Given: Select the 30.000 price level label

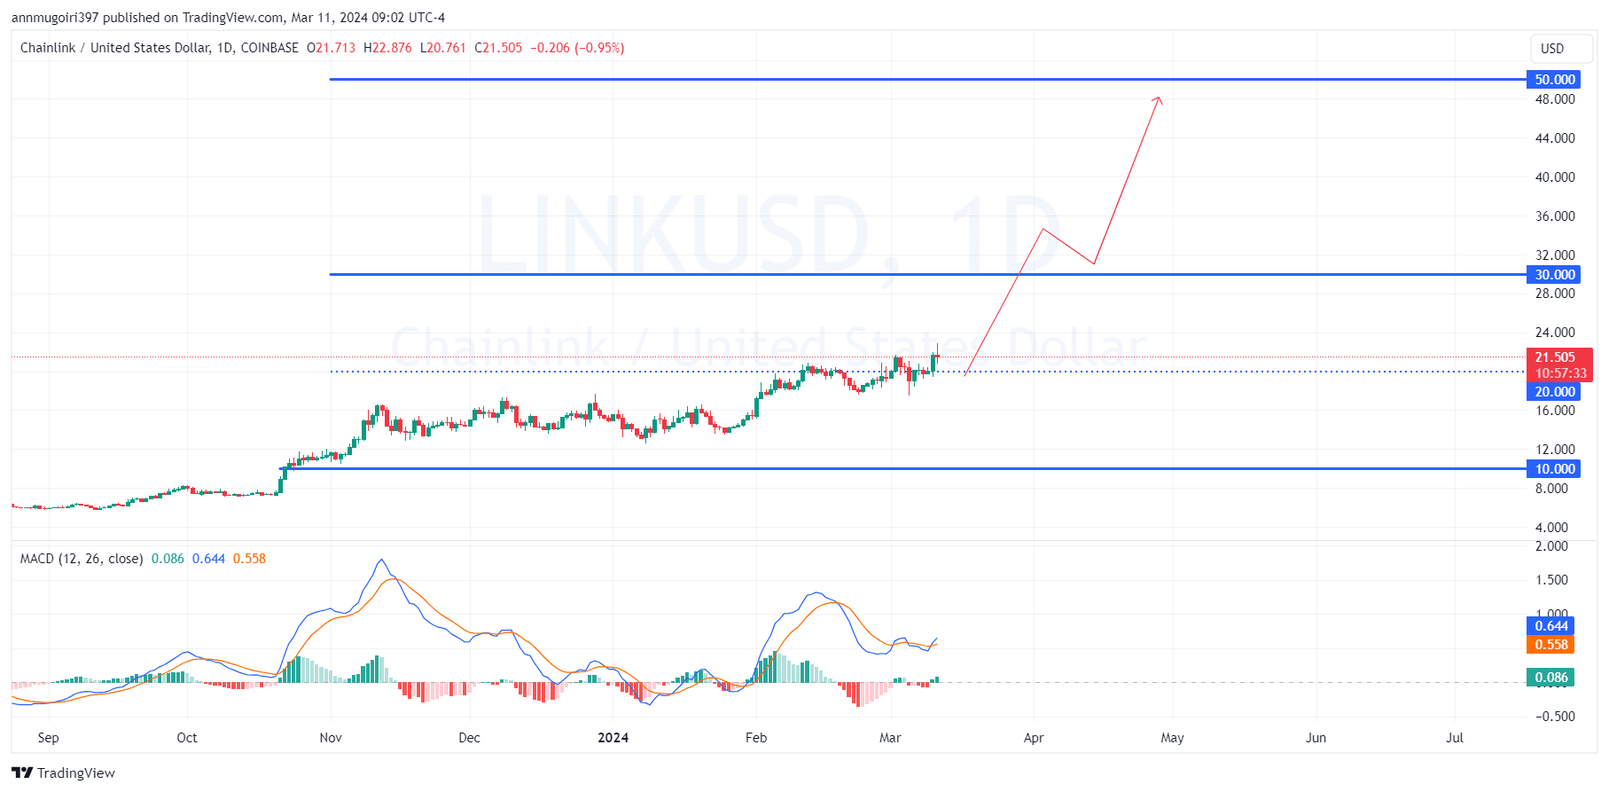Looking at the screenshot, I should [x=1554, y=275].
